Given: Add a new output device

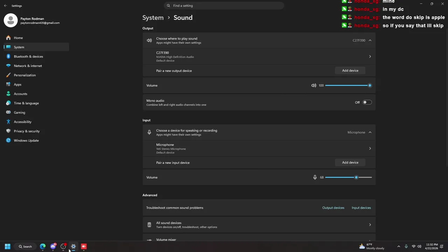Looking at the screenshot, I should [x=350, y=71].
